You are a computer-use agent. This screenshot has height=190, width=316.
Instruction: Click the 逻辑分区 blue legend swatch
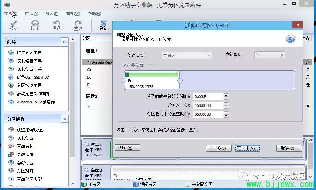[136, 184]
